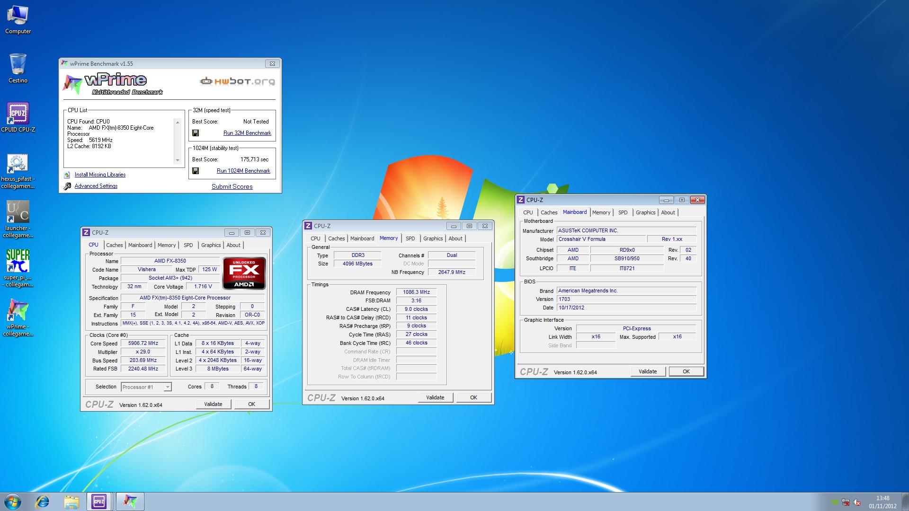Click Validate in the Mainboard window
Viewport: 909px width, 511px height.
[648, 371]
